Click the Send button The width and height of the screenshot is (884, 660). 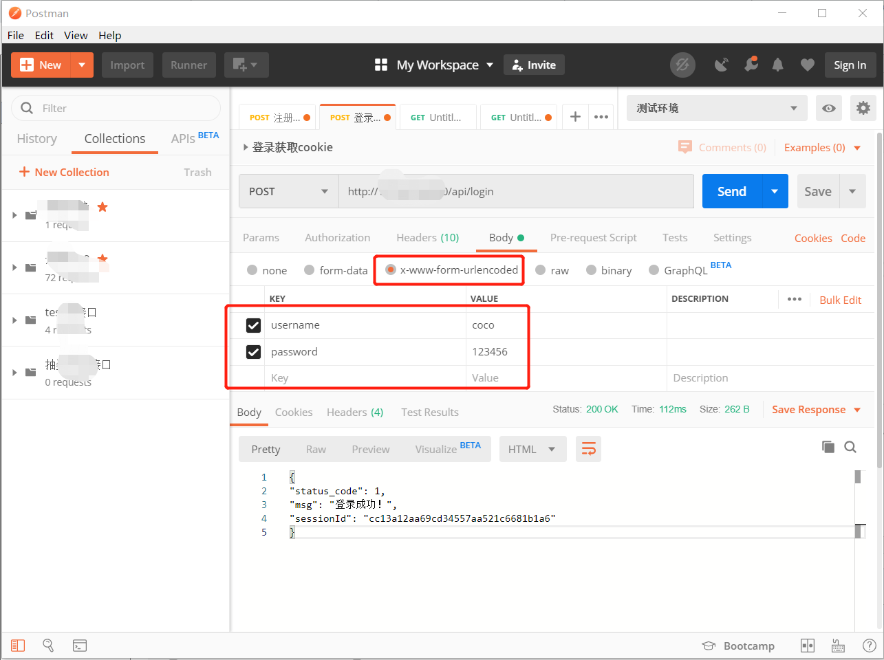(x=731, y=191)
